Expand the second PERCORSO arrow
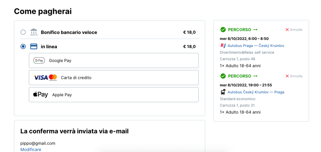The height and width of the screenshot is (152, 321). [255, 76]
